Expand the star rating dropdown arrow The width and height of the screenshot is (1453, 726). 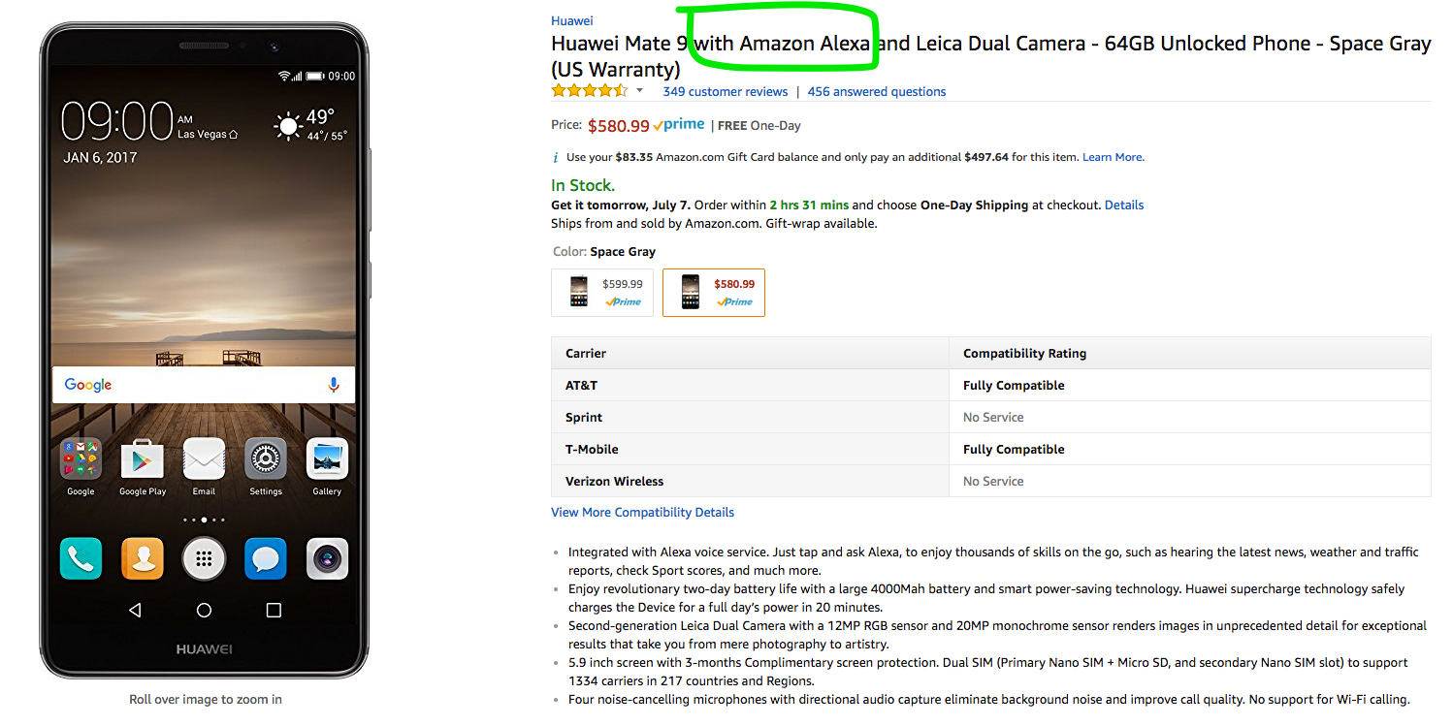click(639, 91)
